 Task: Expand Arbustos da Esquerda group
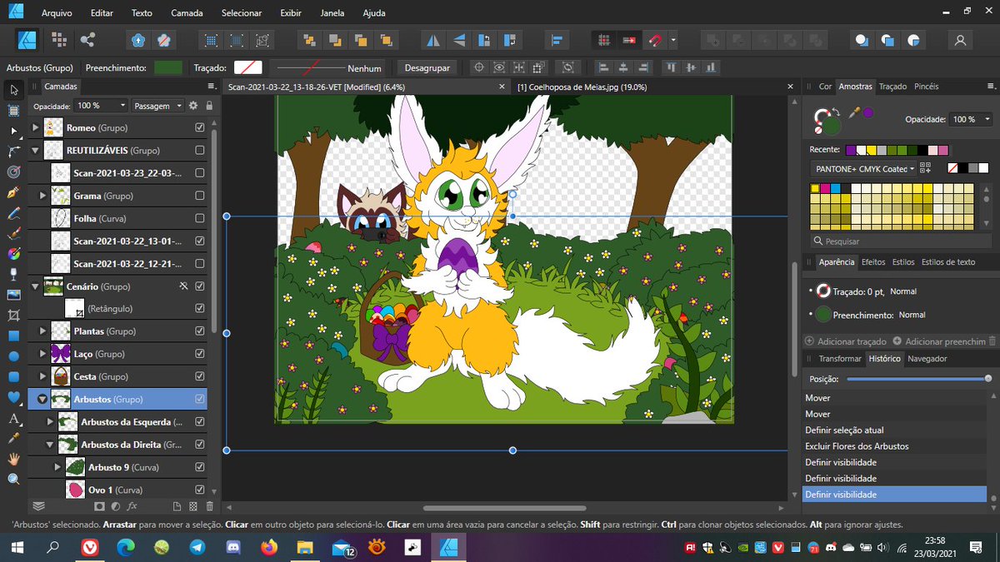click(x=50, y=422)
